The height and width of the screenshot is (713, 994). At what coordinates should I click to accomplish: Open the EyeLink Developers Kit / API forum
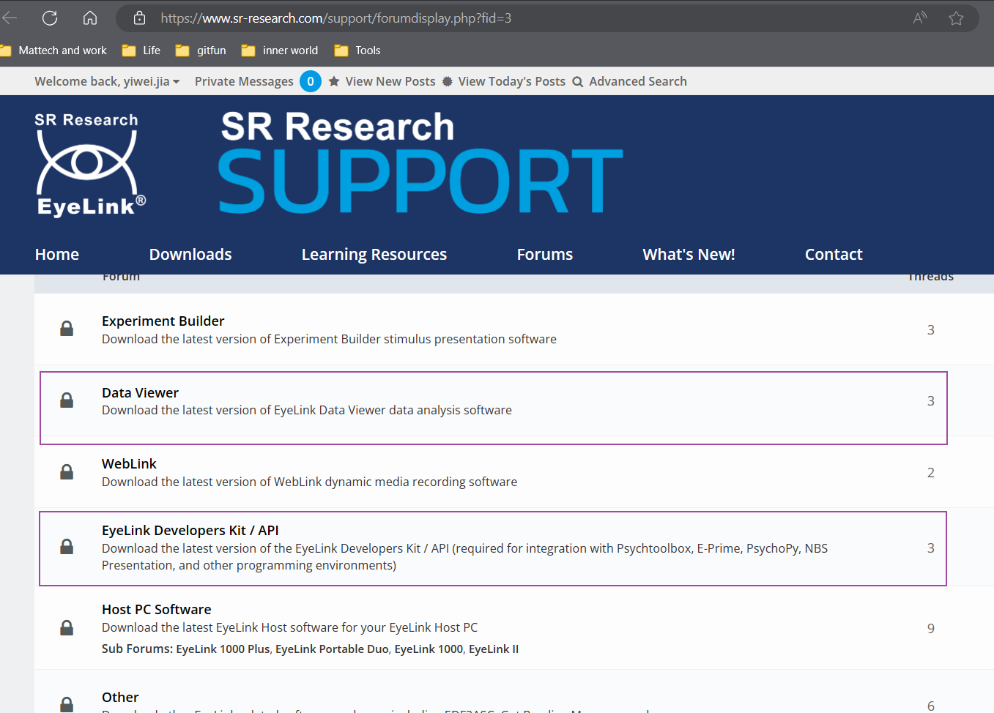tap(190, 530)
